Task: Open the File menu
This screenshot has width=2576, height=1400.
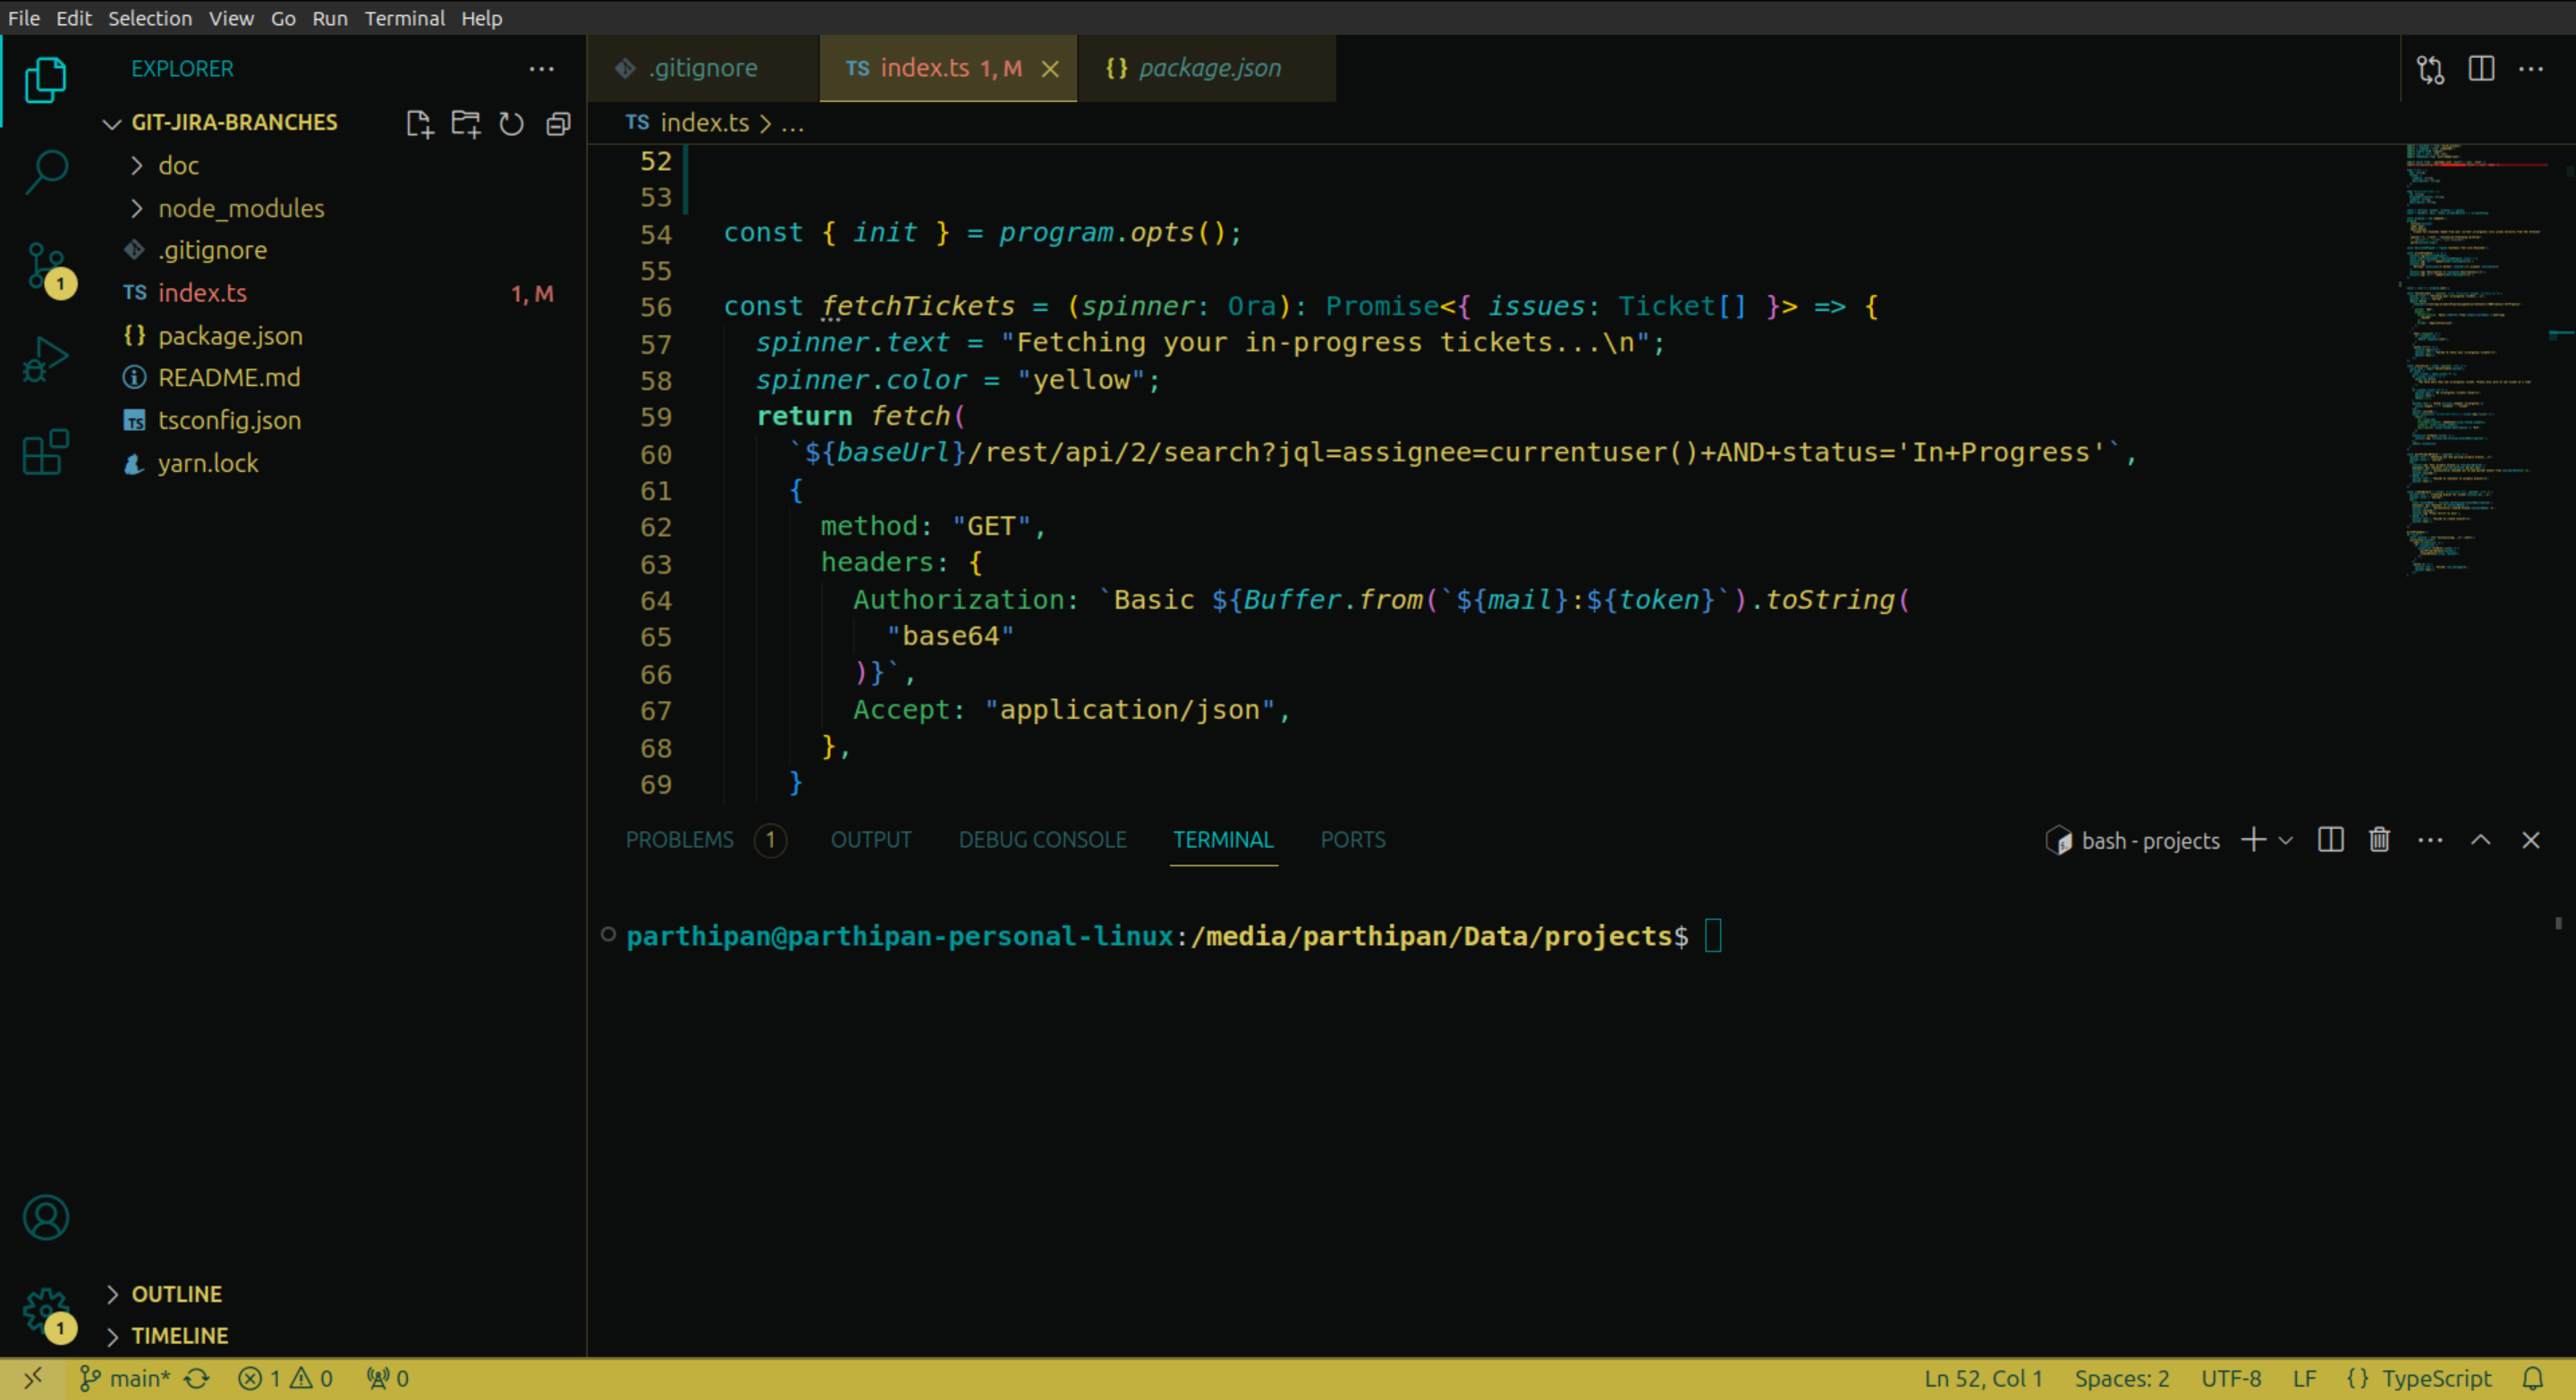Action: coord(24,18)
